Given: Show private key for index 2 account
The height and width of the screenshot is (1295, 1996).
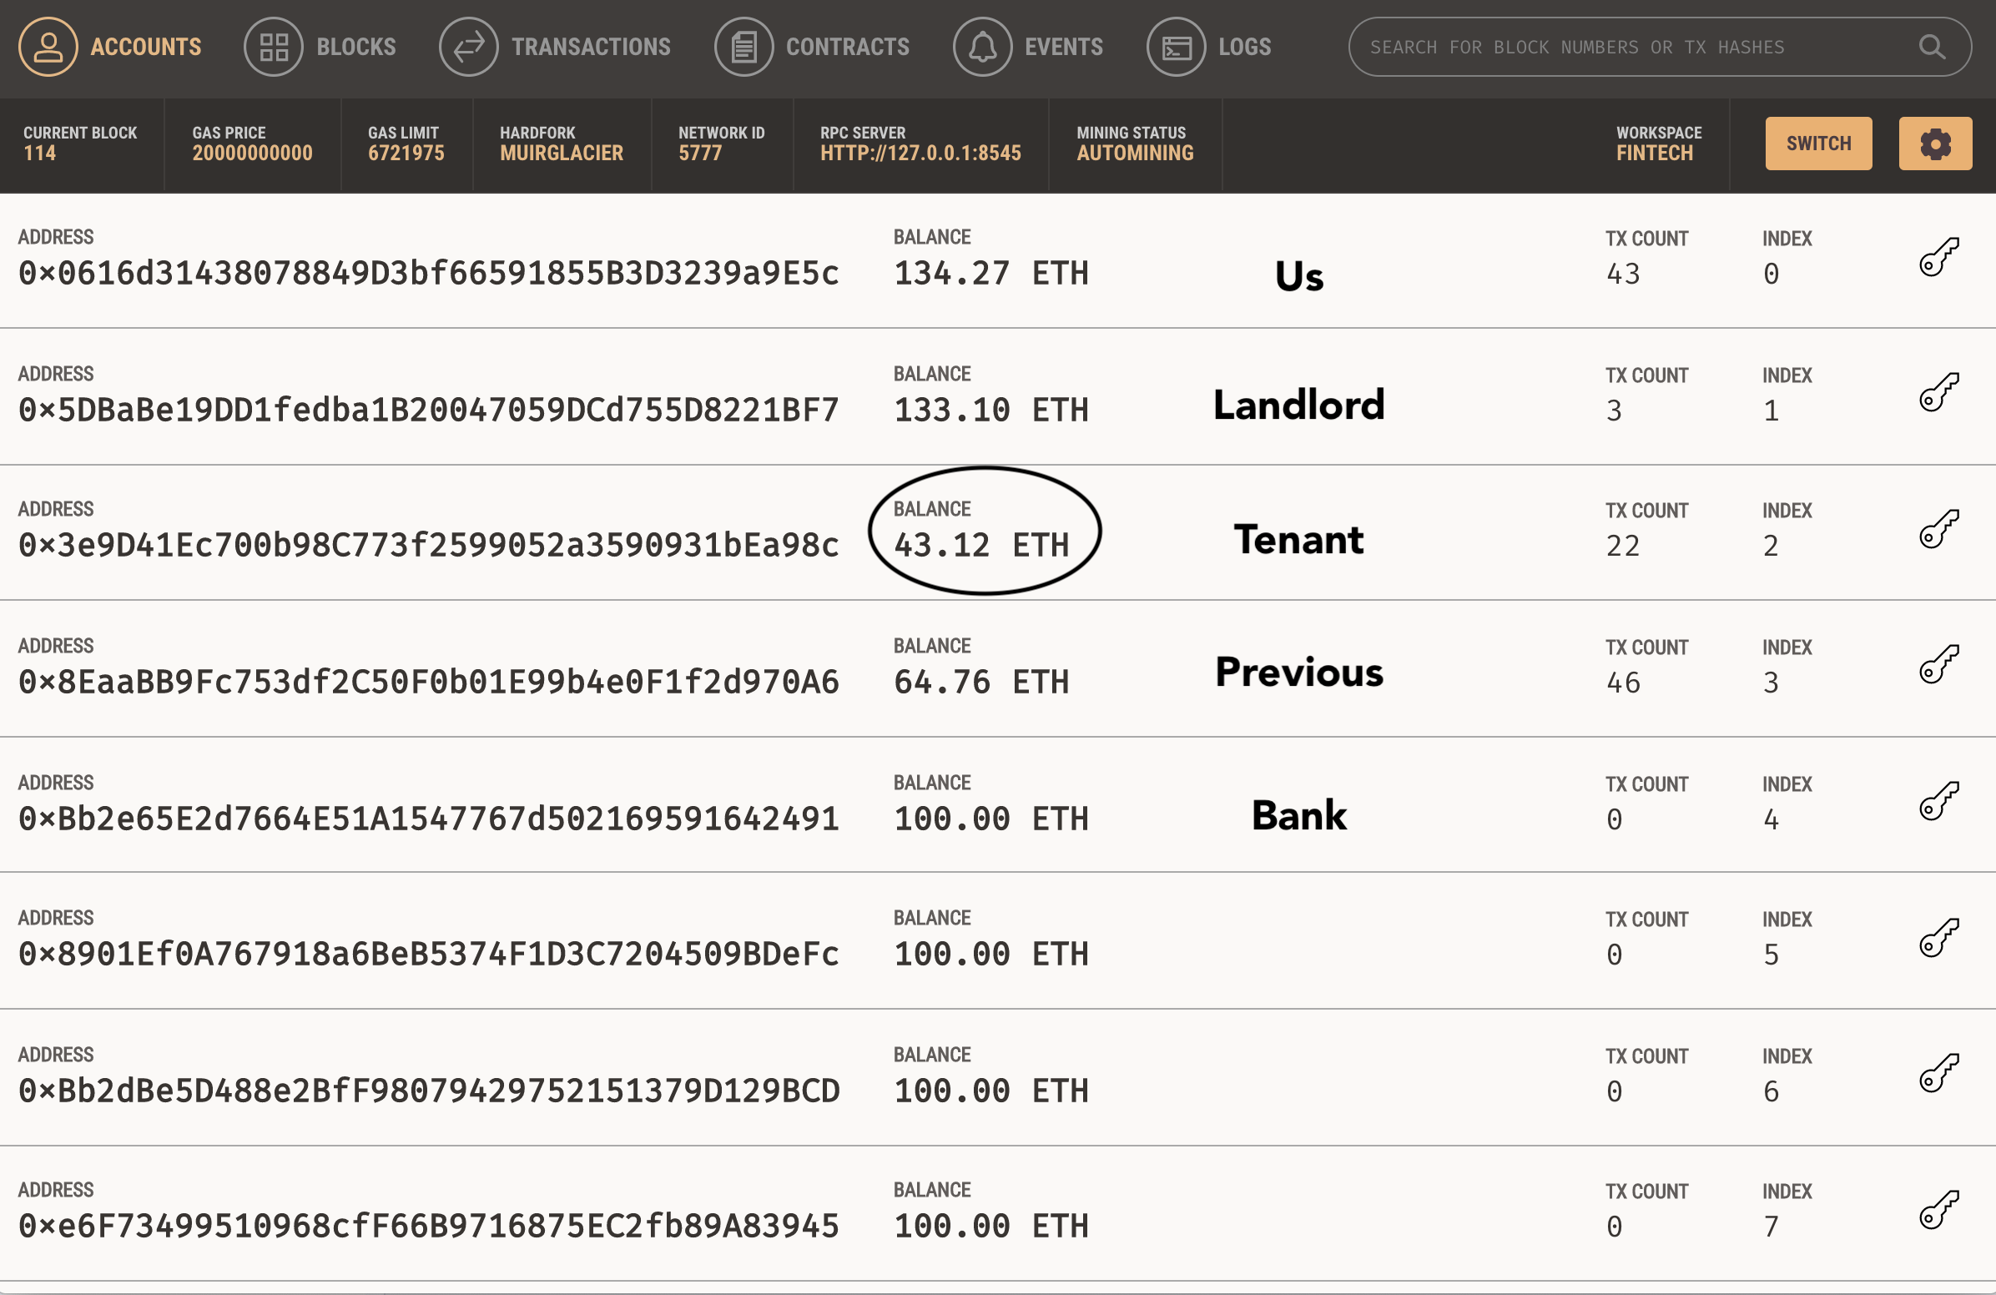Looking at the screenshot, I should point(1939,529).
